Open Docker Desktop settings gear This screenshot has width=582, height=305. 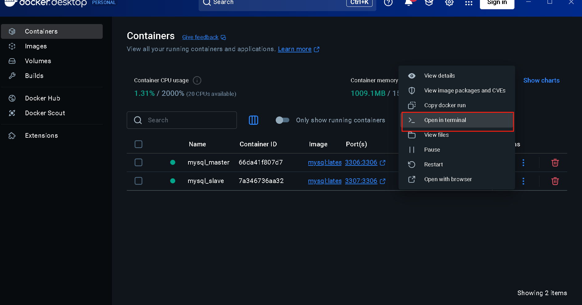pyautogui.click(x=449, y=3)
